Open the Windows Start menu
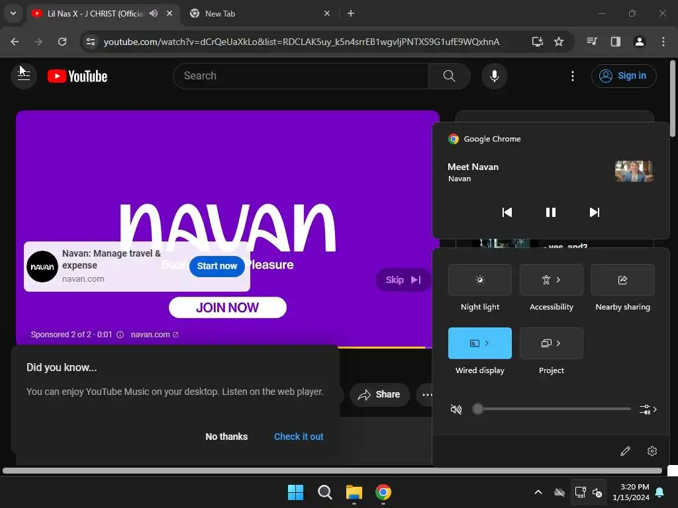Viewport: 678px width, 508px height. pyautogui.click(x=296, y=492)
